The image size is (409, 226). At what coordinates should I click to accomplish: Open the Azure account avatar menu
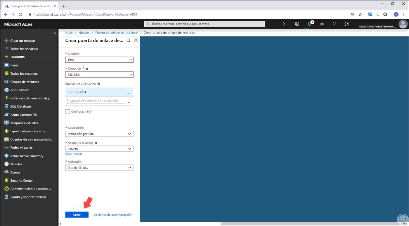[x=403, y=24]
